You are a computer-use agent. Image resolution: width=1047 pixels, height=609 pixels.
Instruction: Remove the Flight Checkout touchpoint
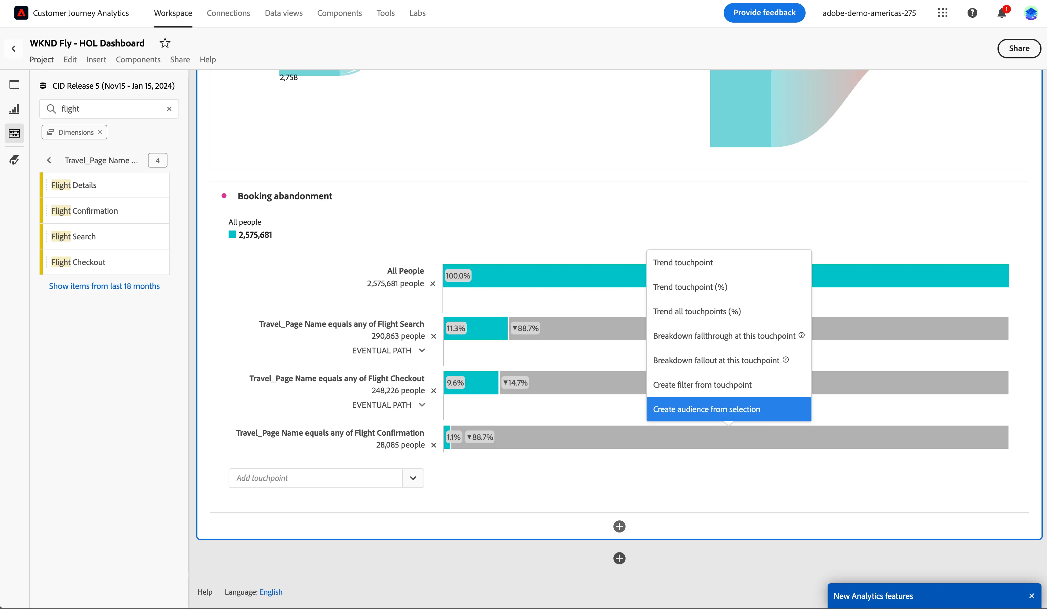point(434,391)
